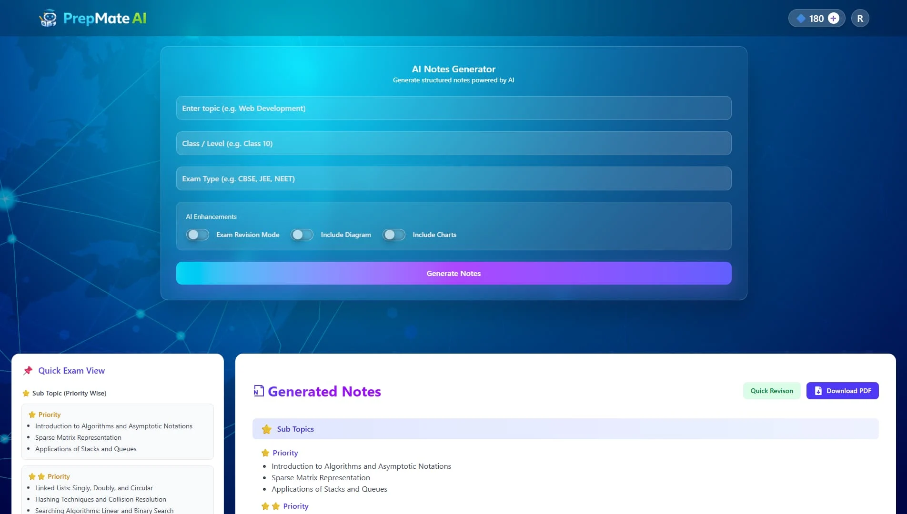The image size is (907, 514).
Task: Open Quick Revison view
Action: coord(772,391)
